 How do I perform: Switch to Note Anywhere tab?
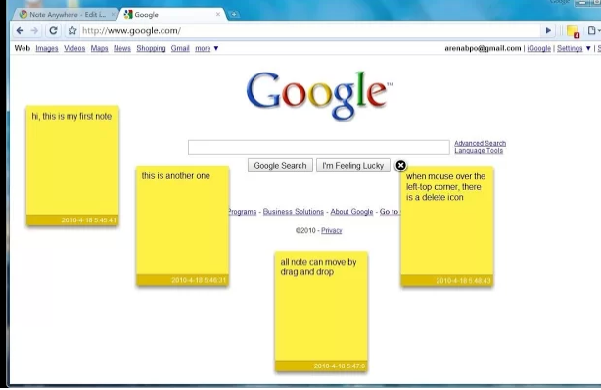click(66, 14)
